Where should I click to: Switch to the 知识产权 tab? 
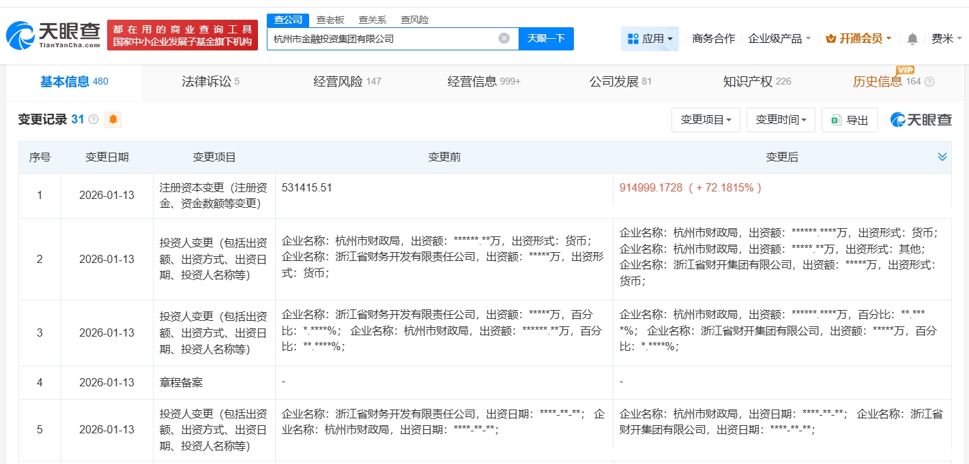(756, 82)
